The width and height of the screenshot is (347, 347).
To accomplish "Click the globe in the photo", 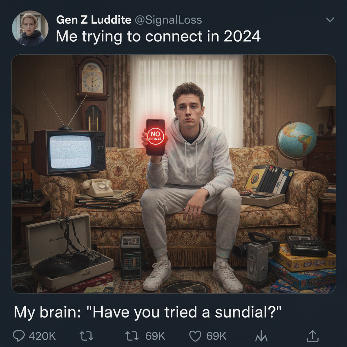I will click(x=297, y=140).
